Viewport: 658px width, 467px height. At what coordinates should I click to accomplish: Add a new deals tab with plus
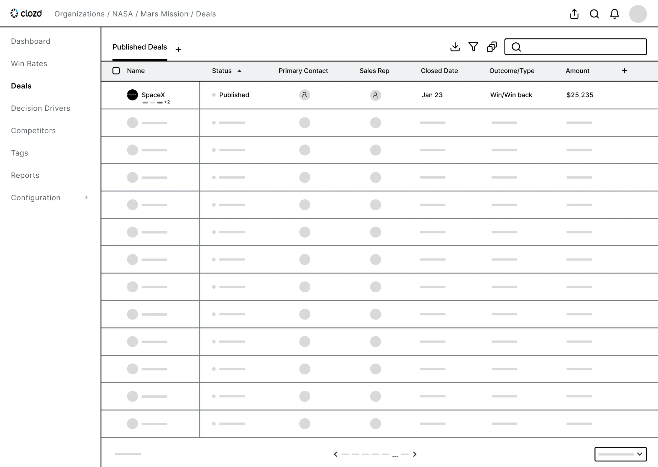[x=178, y=50]
